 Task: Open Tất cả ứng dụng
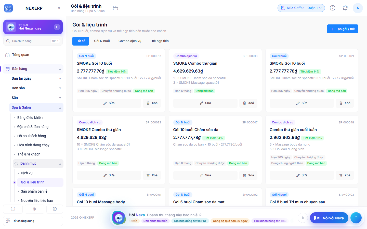(x=33, y=221)
